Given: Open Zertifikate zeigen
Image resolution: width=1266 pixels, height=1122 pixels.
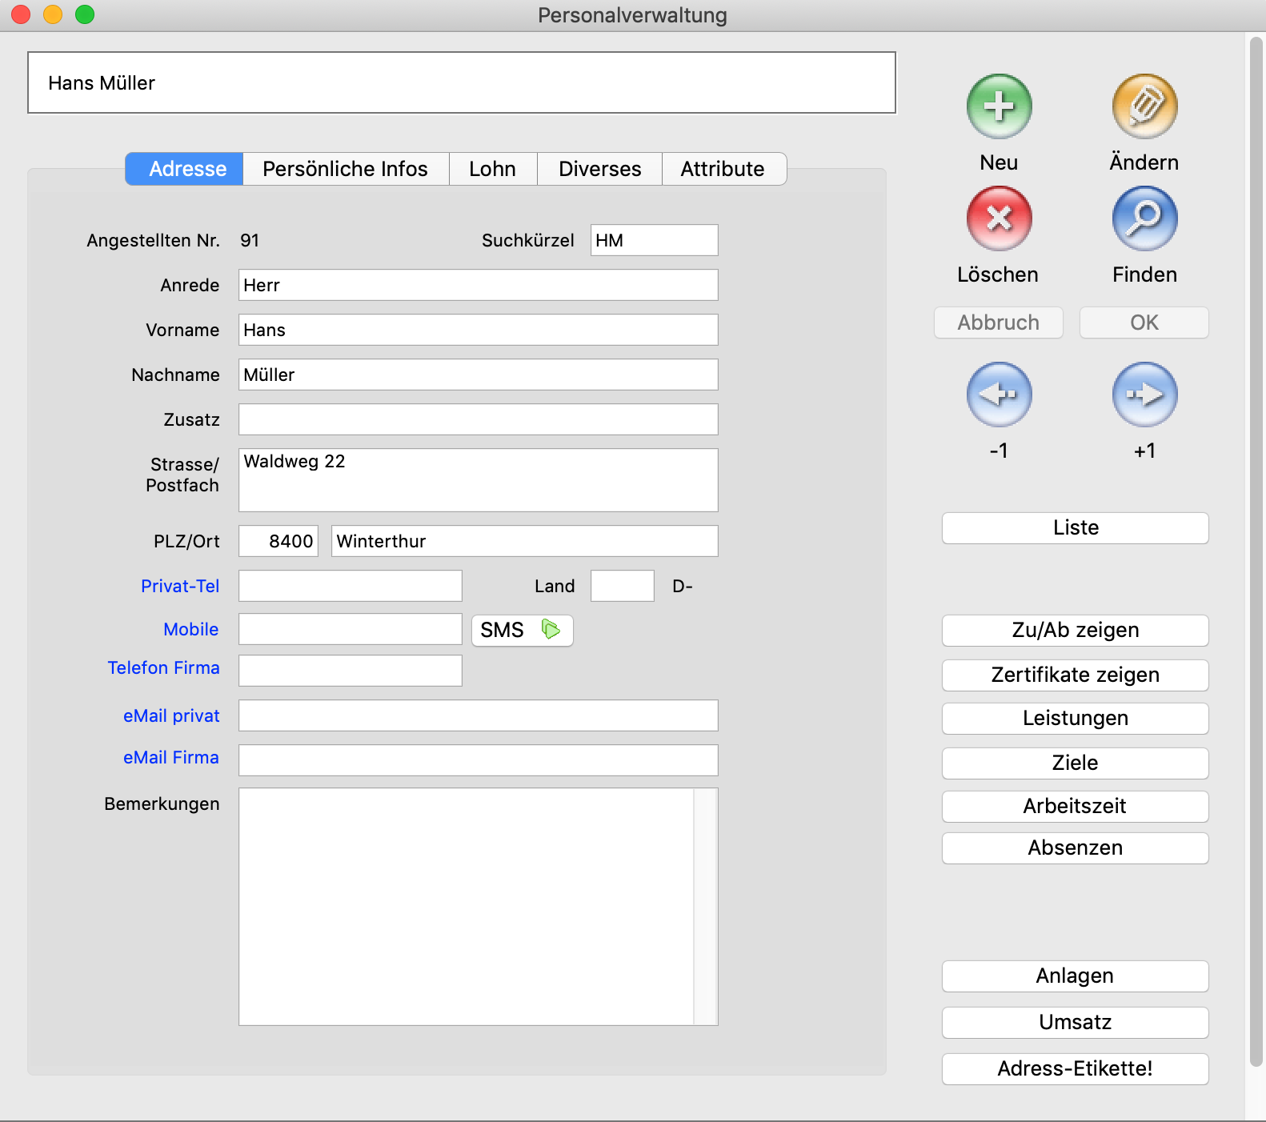Looking at the screenshot, I should (1075, 675).
